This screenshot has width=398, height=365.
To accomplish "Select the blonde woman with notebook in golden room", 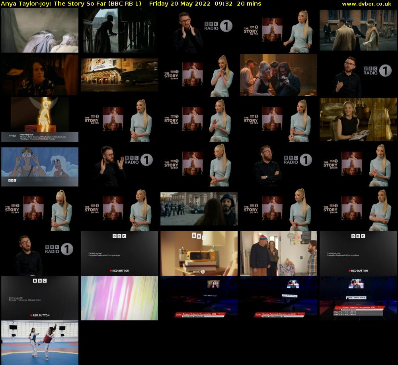I will coord(358,120).
